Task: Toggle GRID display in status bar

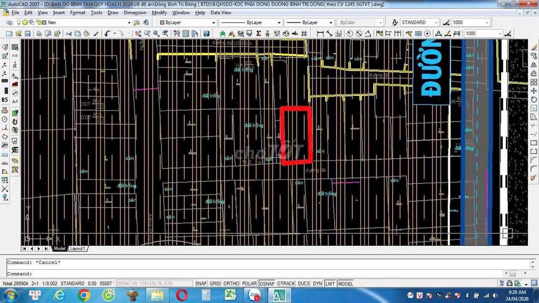Action: click(x=215, y=284)
